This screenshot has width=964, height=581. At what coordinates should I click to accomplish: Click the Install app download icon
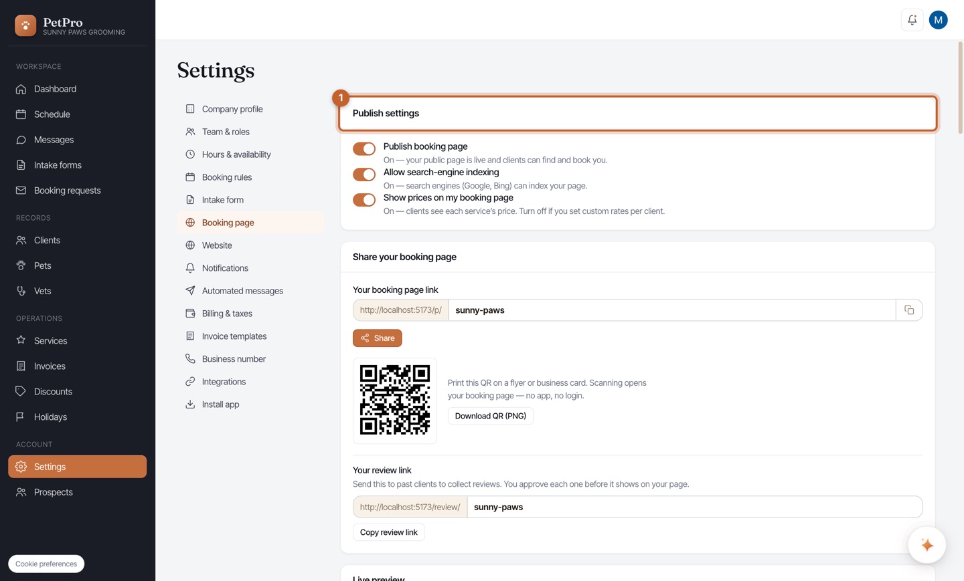pos(190,404)
